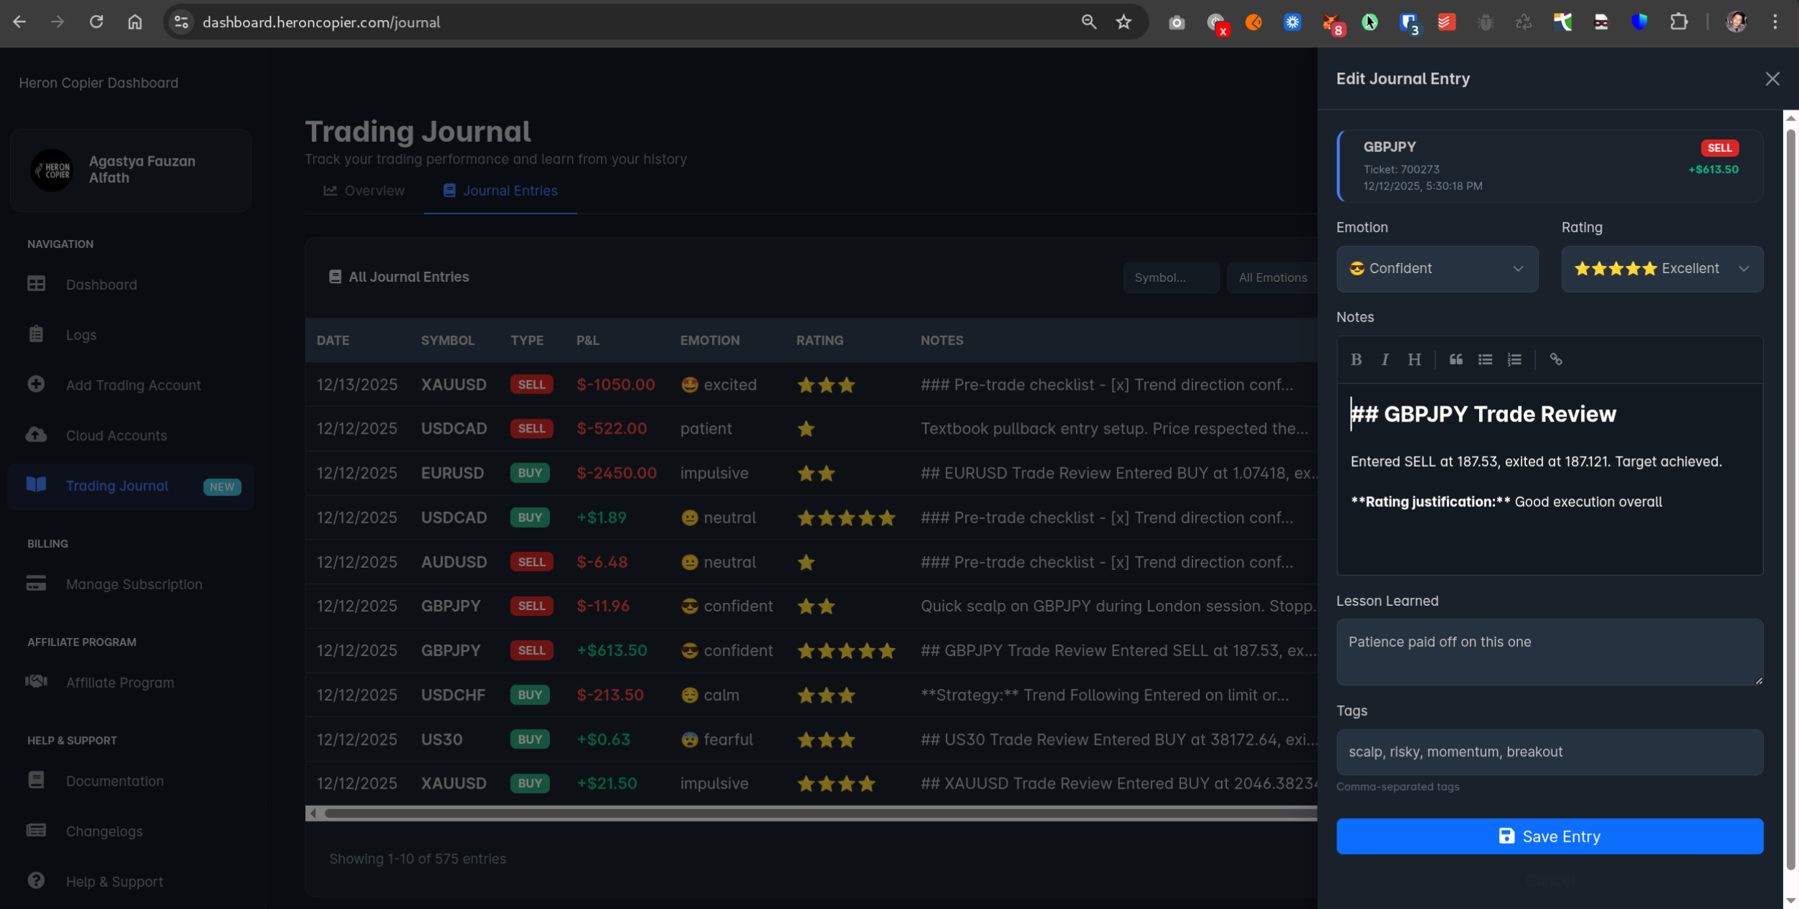The height and width of the screenshot is (909, 1799).
Task: Insert heading using H toolbar icon
Action: click(x=1413, y=359)
